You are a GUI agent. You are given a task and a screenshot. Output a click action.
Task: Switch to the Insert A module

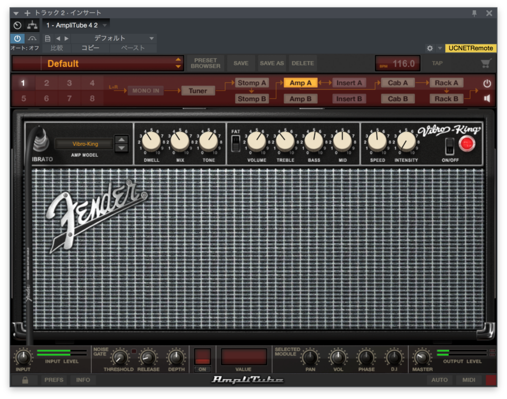point(349,83)
